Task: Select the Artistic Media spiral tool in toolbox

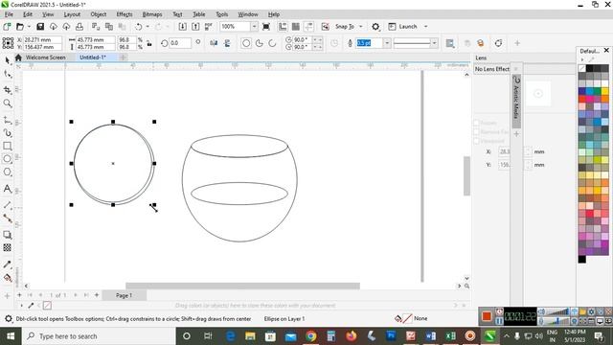Action: click(x=7, y=133)
